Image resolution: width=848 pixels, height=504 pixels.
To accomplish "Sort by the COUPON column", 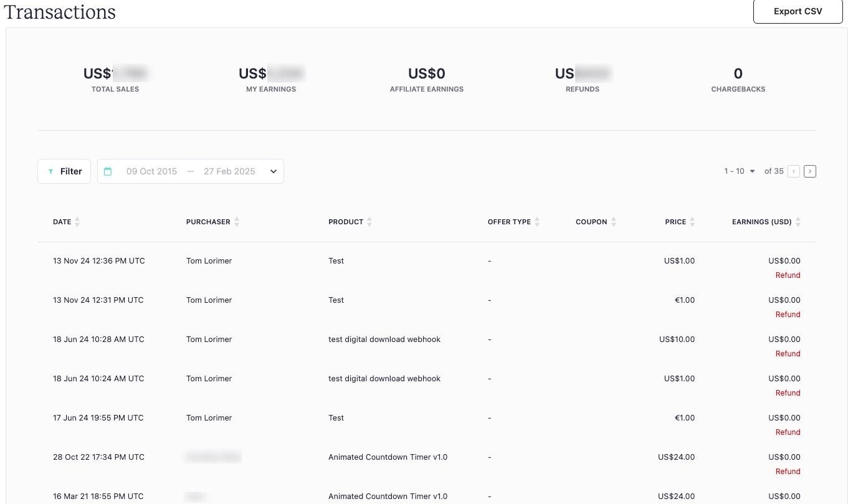I will coord(596,222).
